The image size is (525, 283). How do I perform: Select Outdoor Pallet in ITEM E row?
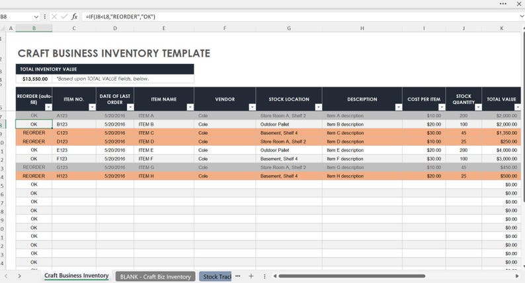pos(289,150)
